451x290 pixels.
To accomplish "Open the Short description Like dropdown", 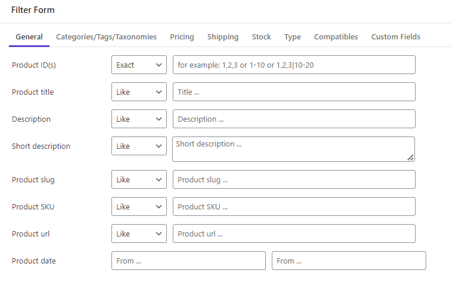I will click(x=139, y=146).
